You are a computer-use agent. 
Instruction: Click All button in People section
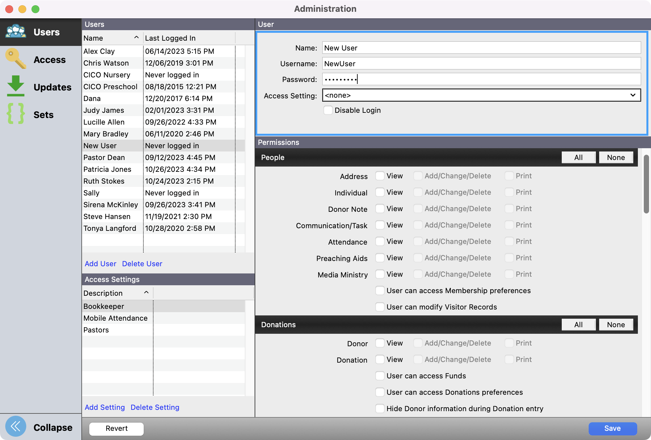pyautogui.click(x=578, y=157)
